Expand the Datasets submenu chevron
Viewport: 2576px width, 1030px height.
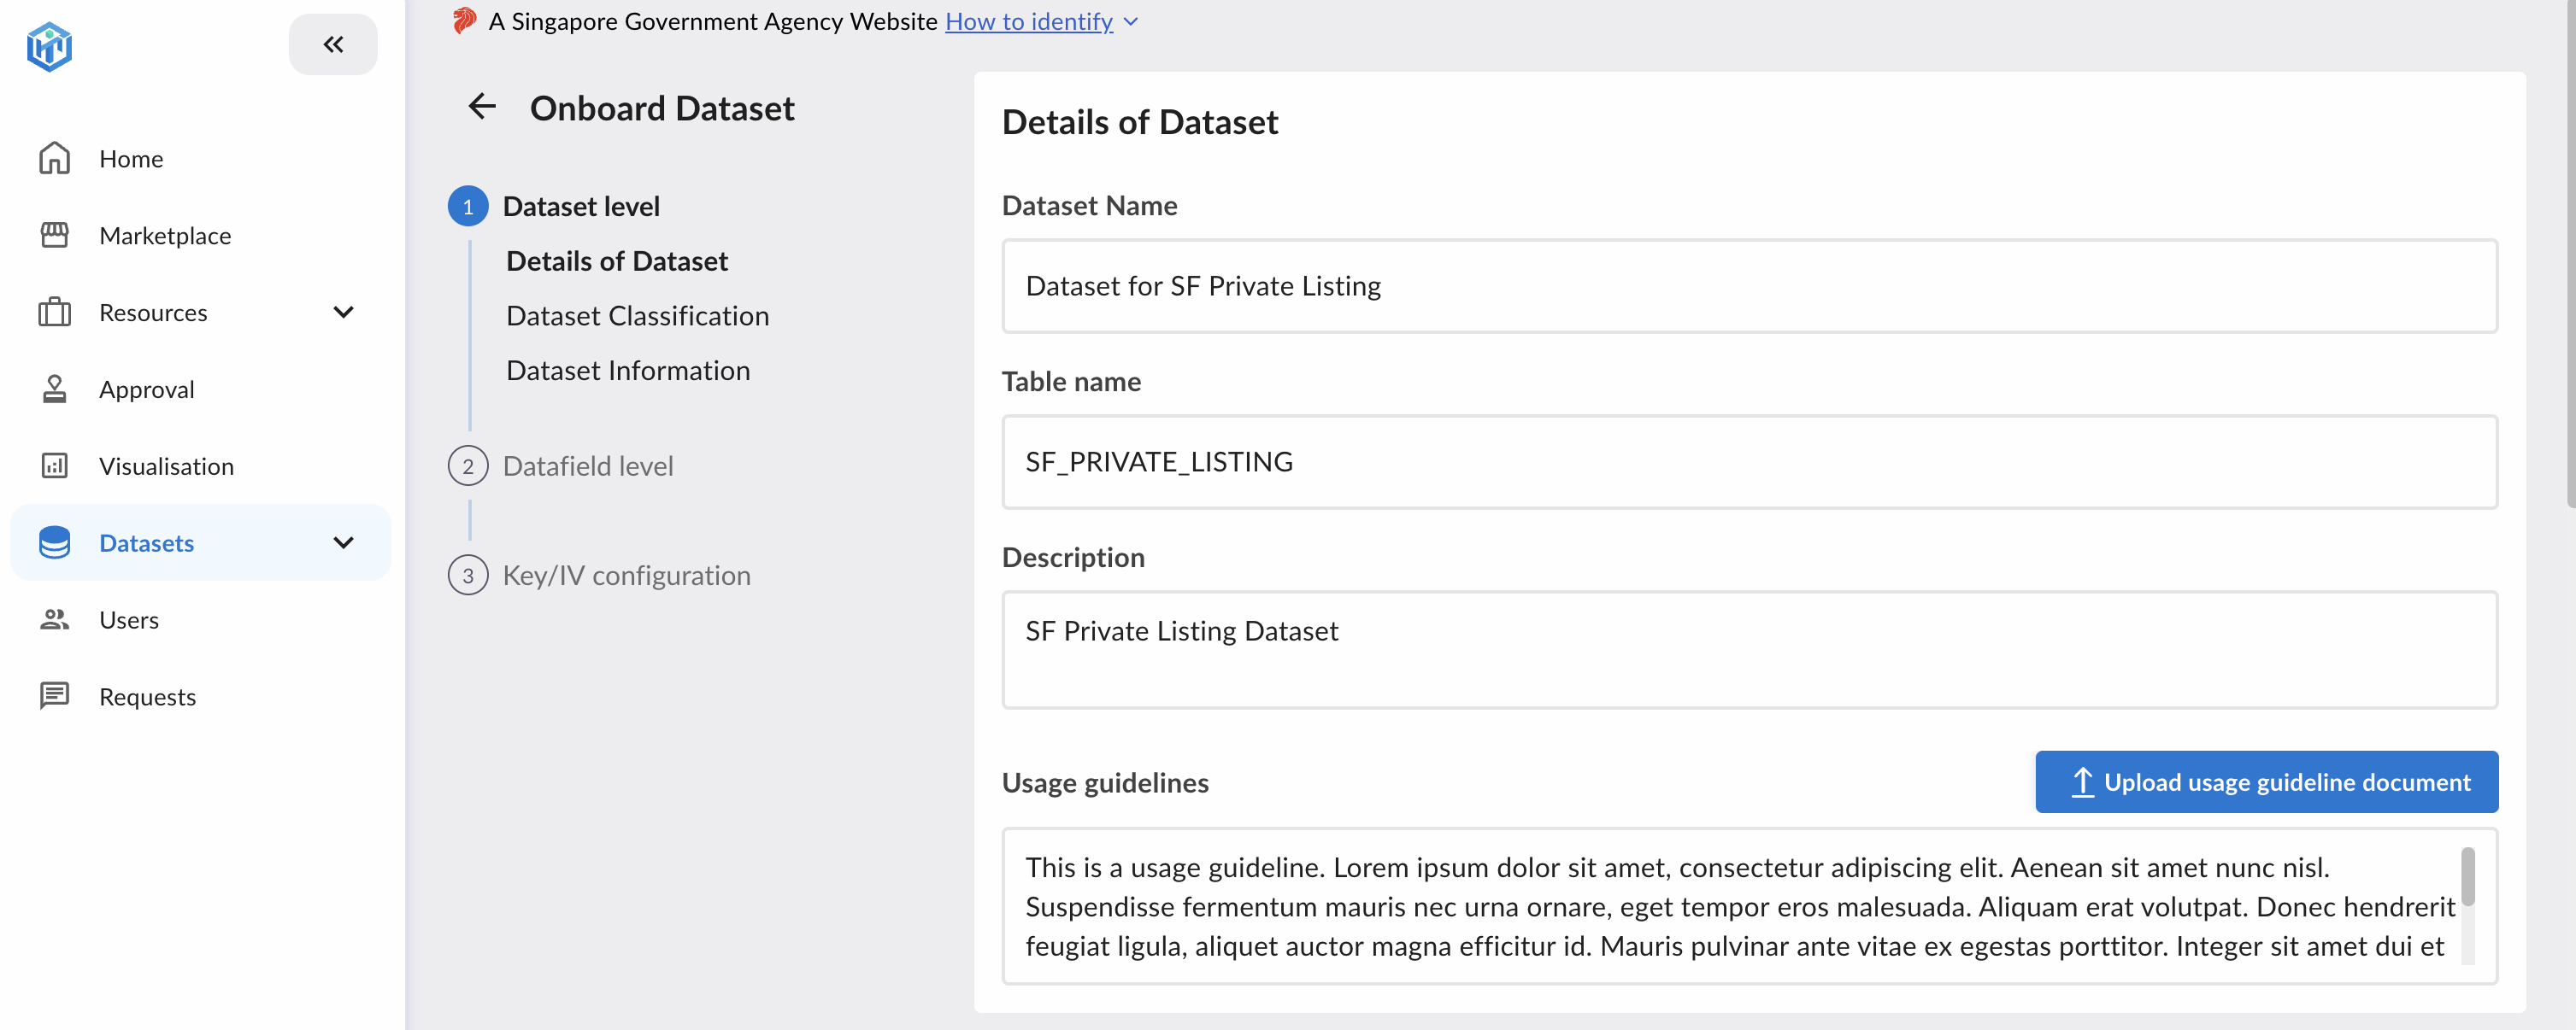343,542
